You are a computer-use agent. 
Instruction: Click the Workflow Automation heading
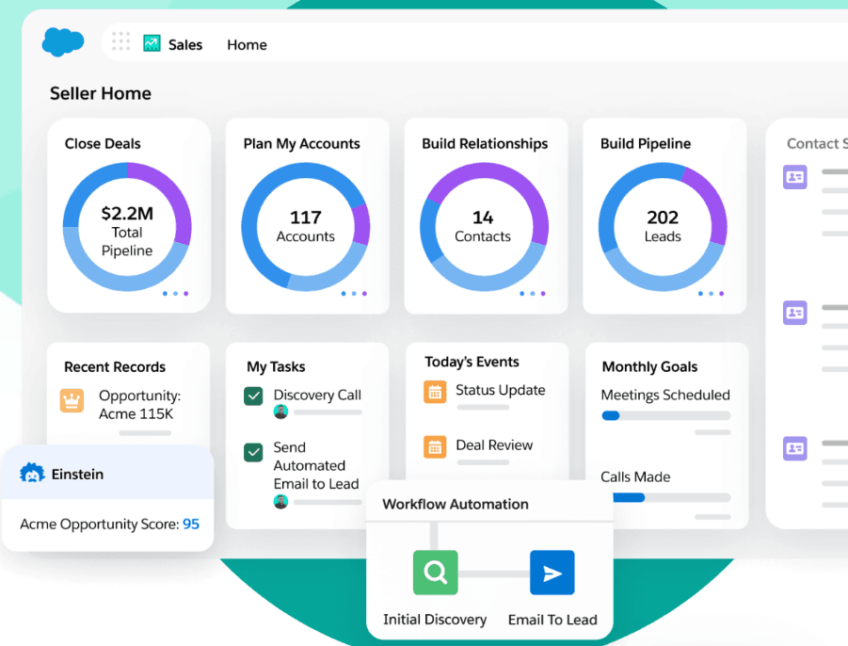coord(456,504)
